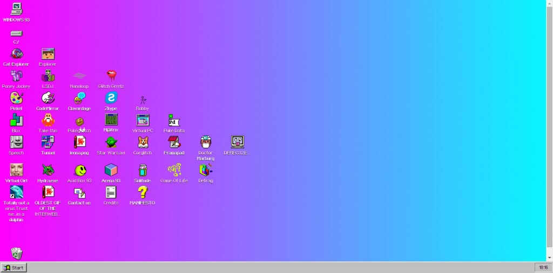Open the Star Wars.avi file

coord(111,142)
